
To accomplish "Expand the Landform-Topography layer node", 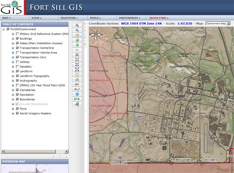I will click(13, 76).
